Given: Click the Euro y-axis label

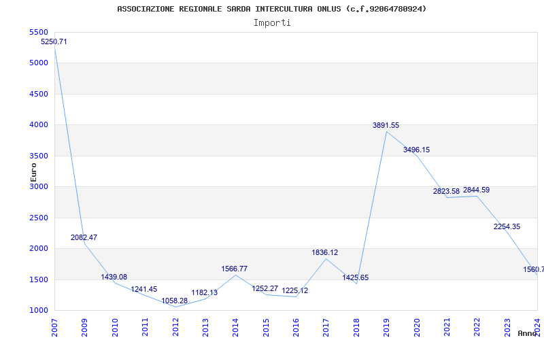Looking at the screenshot, I should (33, 173).
